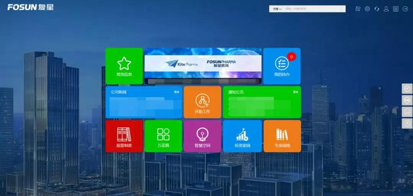Viewport: 413px width, 196px height.
Task: Click the logout arrow icon
Action: point(405,9)
